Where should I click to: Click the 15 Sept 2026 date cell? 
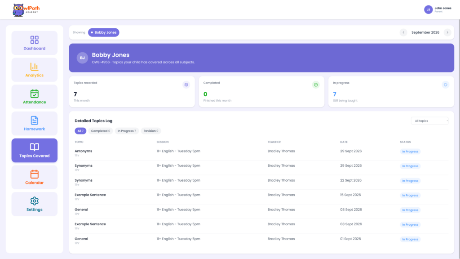click(x=350, y=195)
